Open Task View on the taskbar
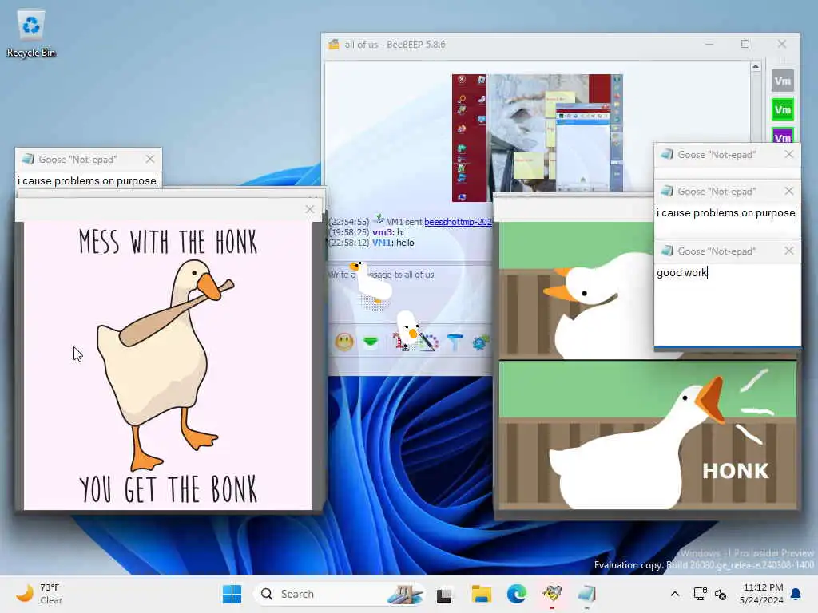This screenshot has width=818, height=613. pyautogui.click(x=444, y=594)
